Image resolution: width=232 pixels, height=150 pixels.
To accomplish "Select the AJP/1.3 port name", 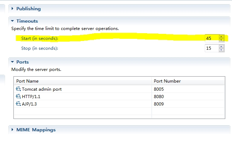I will coord(29,104).
